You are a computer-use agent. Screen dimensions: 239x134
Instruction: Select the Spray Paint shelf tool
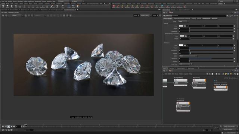point(52,6)
